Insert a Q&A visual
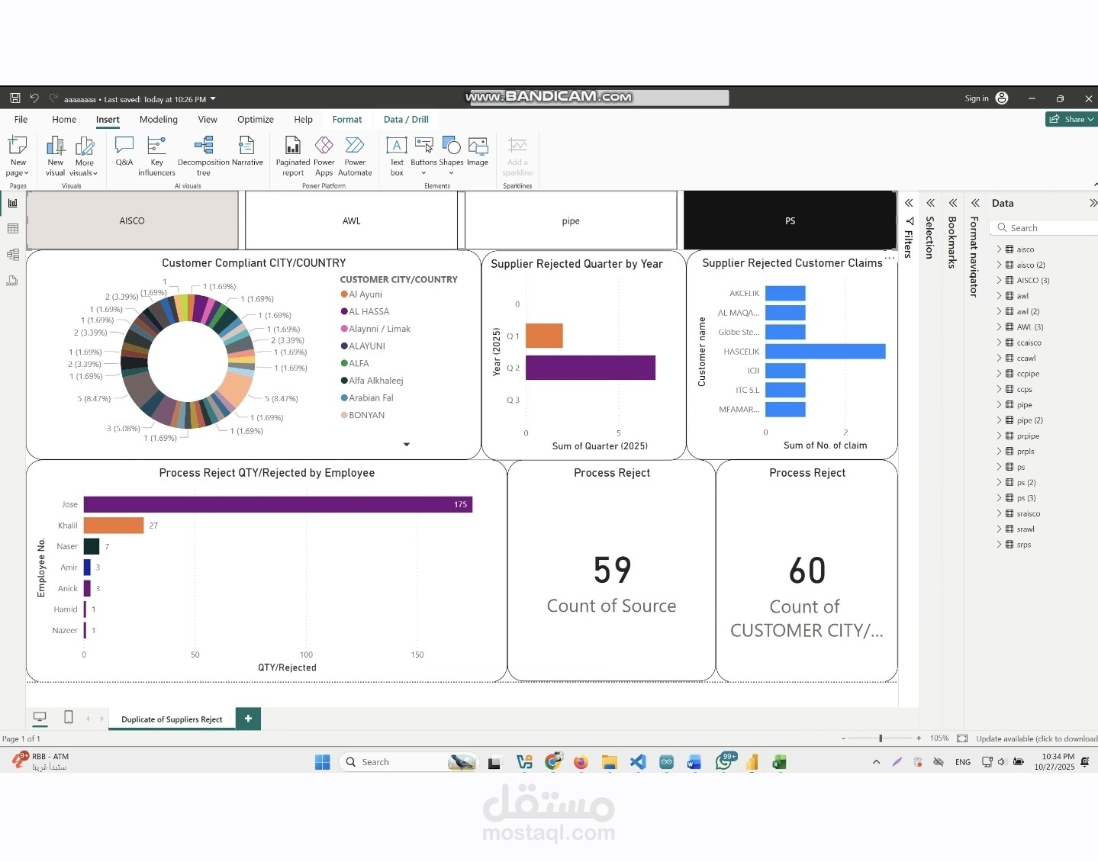Viewport: 1098px width, 862px height. pos(124,151)
